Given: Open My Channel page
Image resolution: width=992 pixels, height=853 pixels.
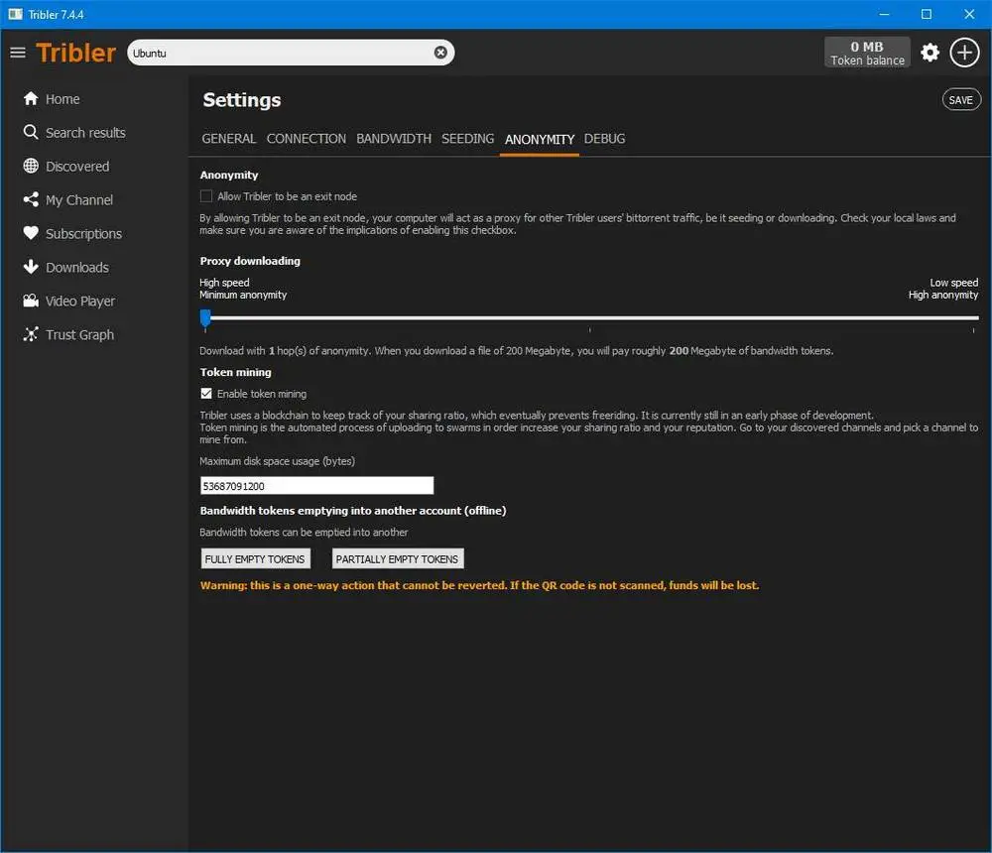Looking at the screenshot, I should (x=79, y=200).
